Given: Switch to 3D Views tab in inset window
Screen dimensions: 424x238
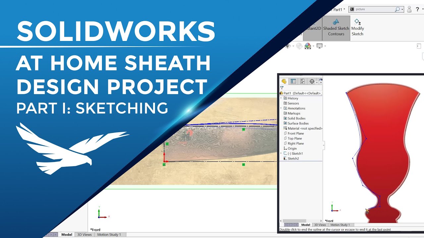Looking at the screenshot, I should coord(320,225).
